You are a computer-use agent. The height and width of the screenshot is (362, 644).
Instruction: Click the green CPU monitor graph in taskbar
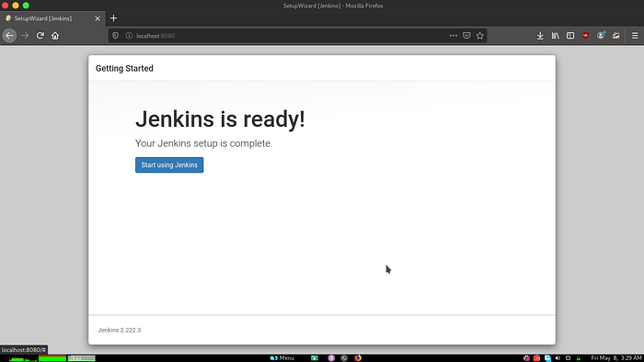[x=23, y=358]
